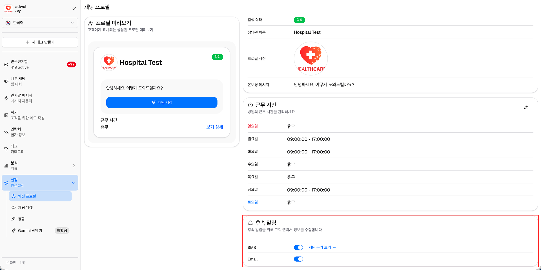Click the 새 태그 만들기 button

point(40,42)
